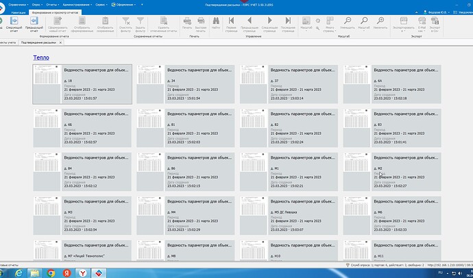Screen dimensions: 473x278
Task: Open the E-Mail как dropdown
Action: (x=422, y=24)
